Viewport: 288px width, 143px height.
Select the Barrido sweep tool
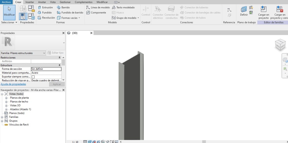pyautogui.click(x=63, y=8)
